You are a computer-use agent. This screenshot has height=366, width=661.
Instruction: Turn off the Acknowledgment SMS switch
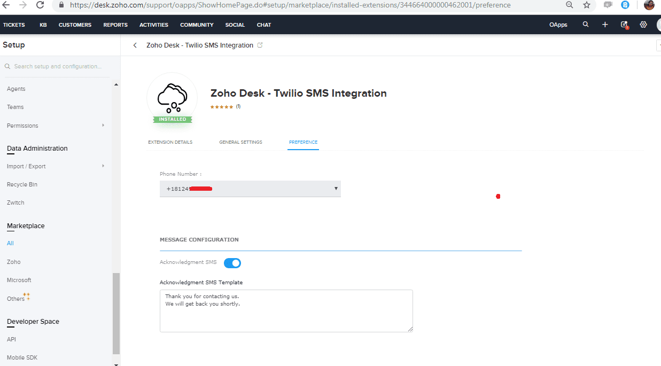tap(232, 263)
